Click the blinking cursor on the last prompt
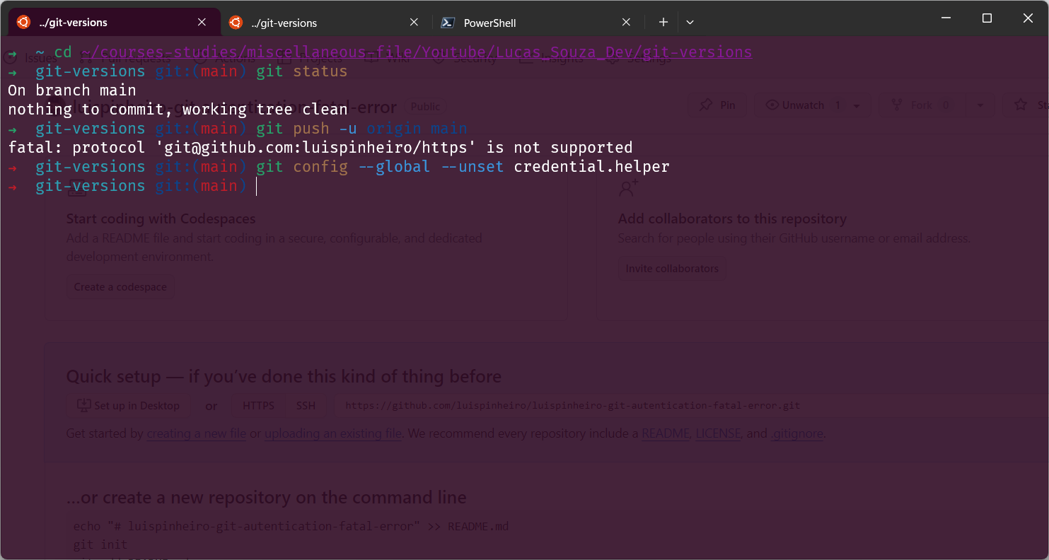 point(256,186)
